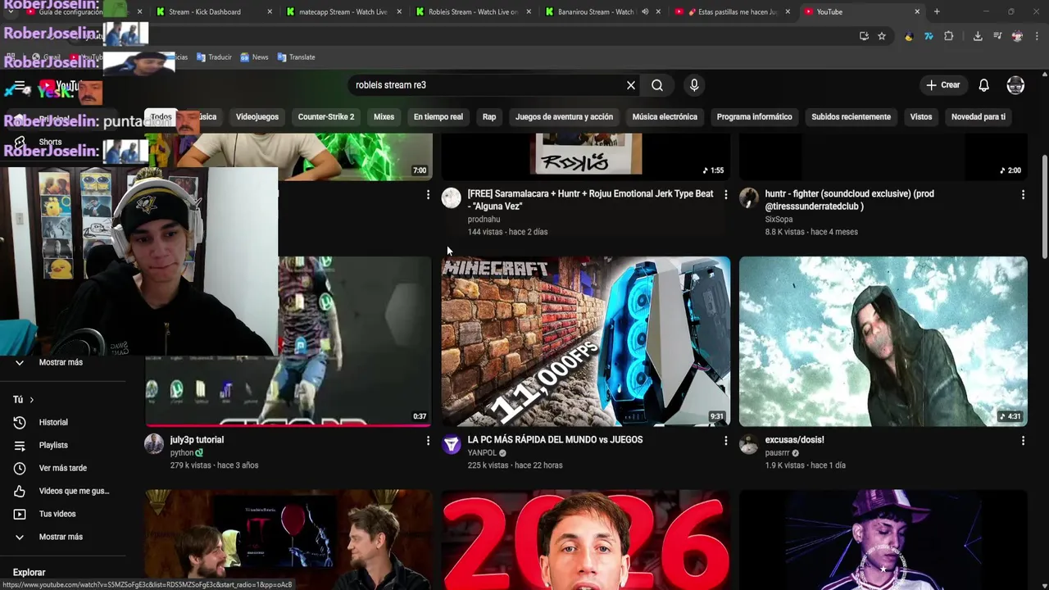Click the magnifier search button
This screenshot has height=590, width=1049.
coord(657,85)
